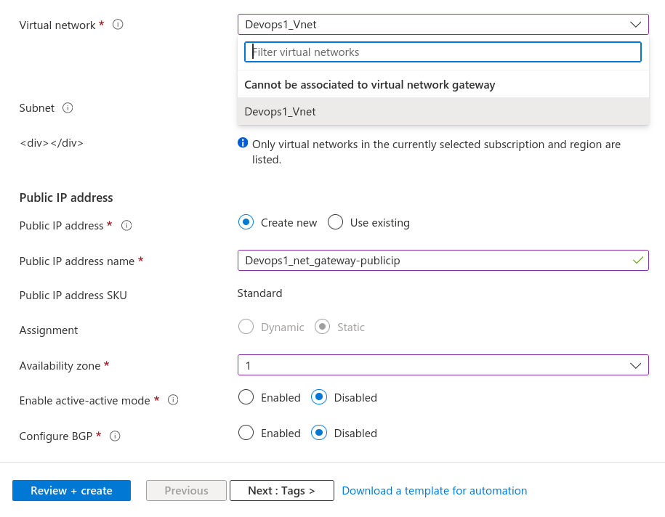
Task: Click info icon next to Virtual network
Action: pos(118,25)
